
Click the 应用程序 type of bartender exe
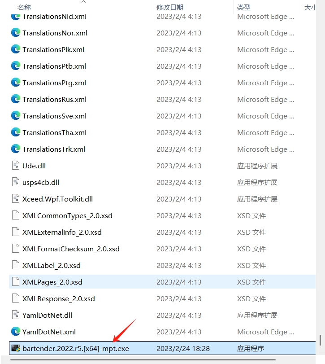tap(251, 348)
